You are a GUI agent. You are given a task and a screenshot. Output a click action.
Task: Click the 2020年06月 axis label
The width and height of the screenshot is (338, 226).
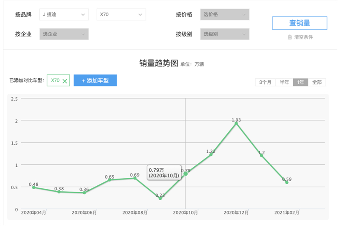pyautogui.click(x=84, y=212)
